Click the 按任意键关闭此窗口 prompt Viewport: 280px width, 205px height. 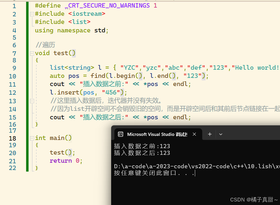point(154,173)
